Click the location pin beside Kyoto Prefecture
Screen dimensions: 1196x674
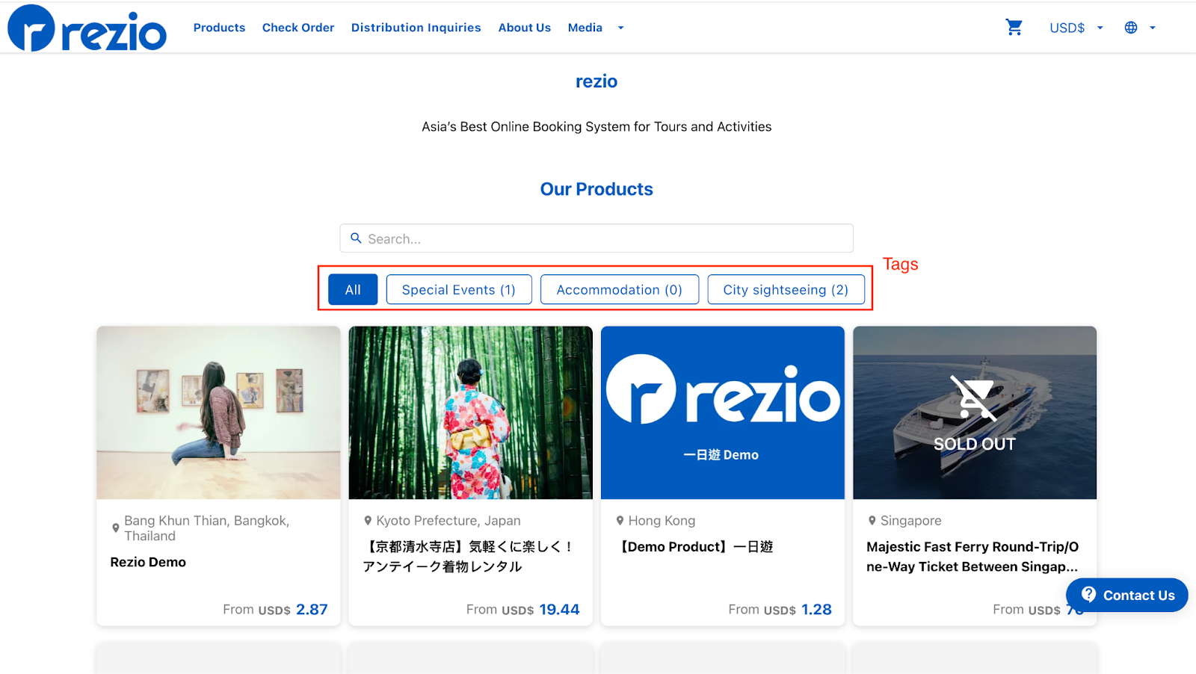click(x=368, y=521)
